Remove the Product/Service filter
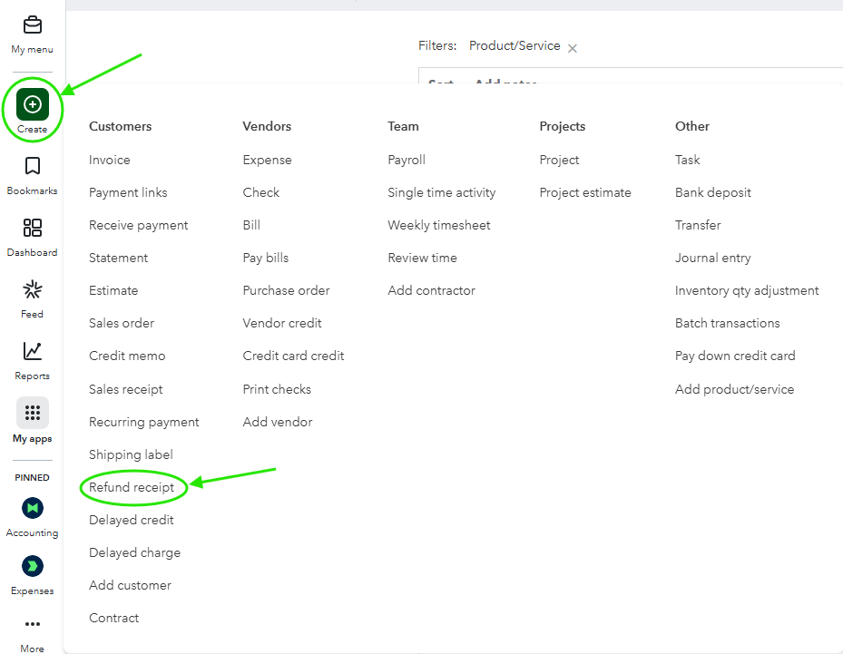Viewport: 843px width, 654px height. (572, 46)
